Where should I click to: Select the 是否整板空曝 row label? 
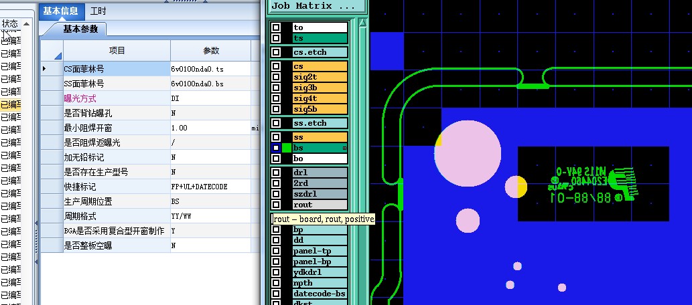[x=88, y=245]
